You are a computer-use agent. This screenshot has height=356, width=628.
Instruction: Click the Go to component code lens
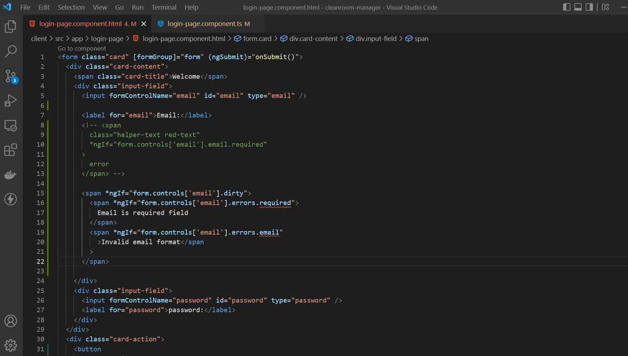(81, 48)
